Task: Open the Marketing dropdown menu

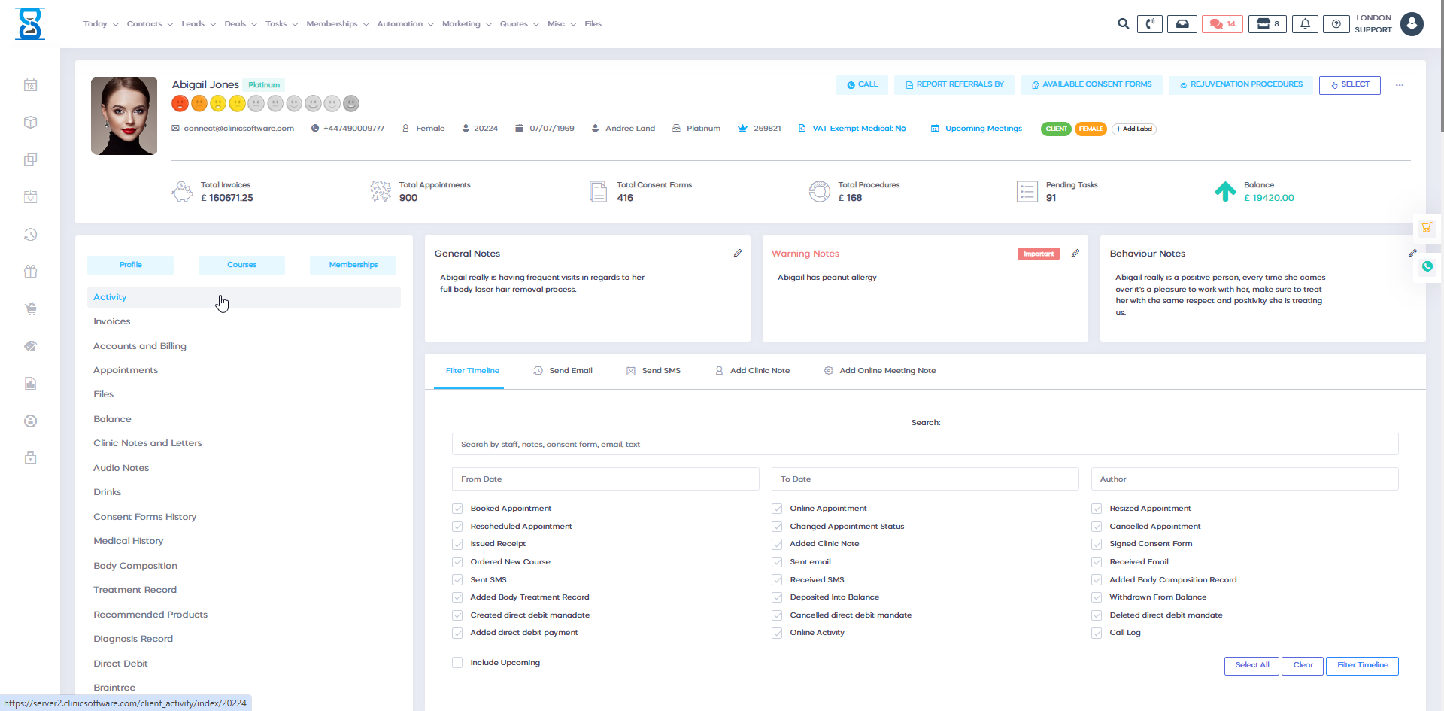Action: (x=466, y=24)
